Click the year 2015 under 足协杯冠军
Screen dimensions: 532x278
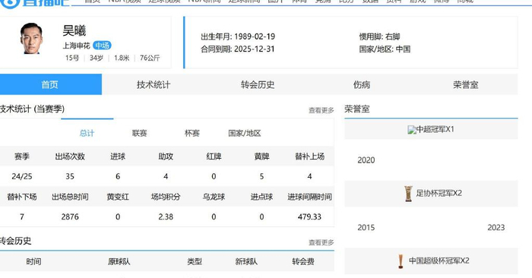click(x=366, y=227)
